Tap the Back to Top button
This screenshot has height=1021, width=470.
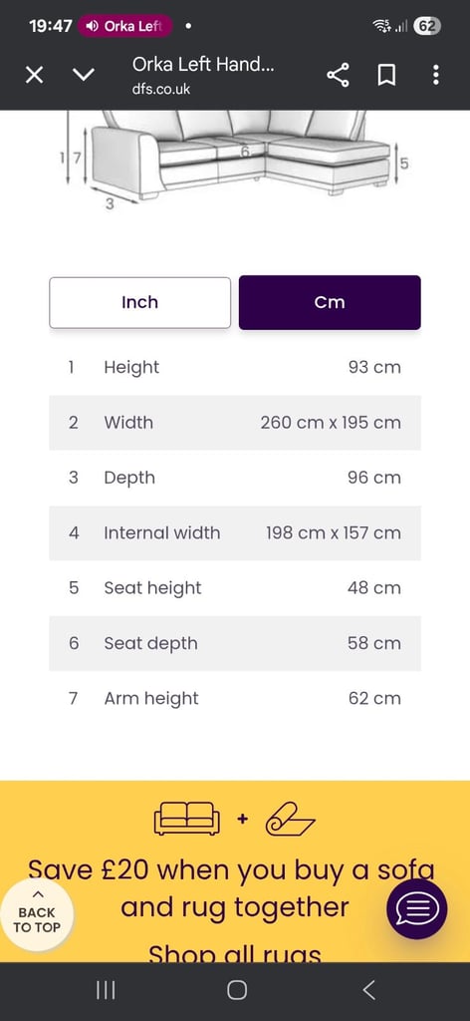pyautogui.click(x=37, y=913)
